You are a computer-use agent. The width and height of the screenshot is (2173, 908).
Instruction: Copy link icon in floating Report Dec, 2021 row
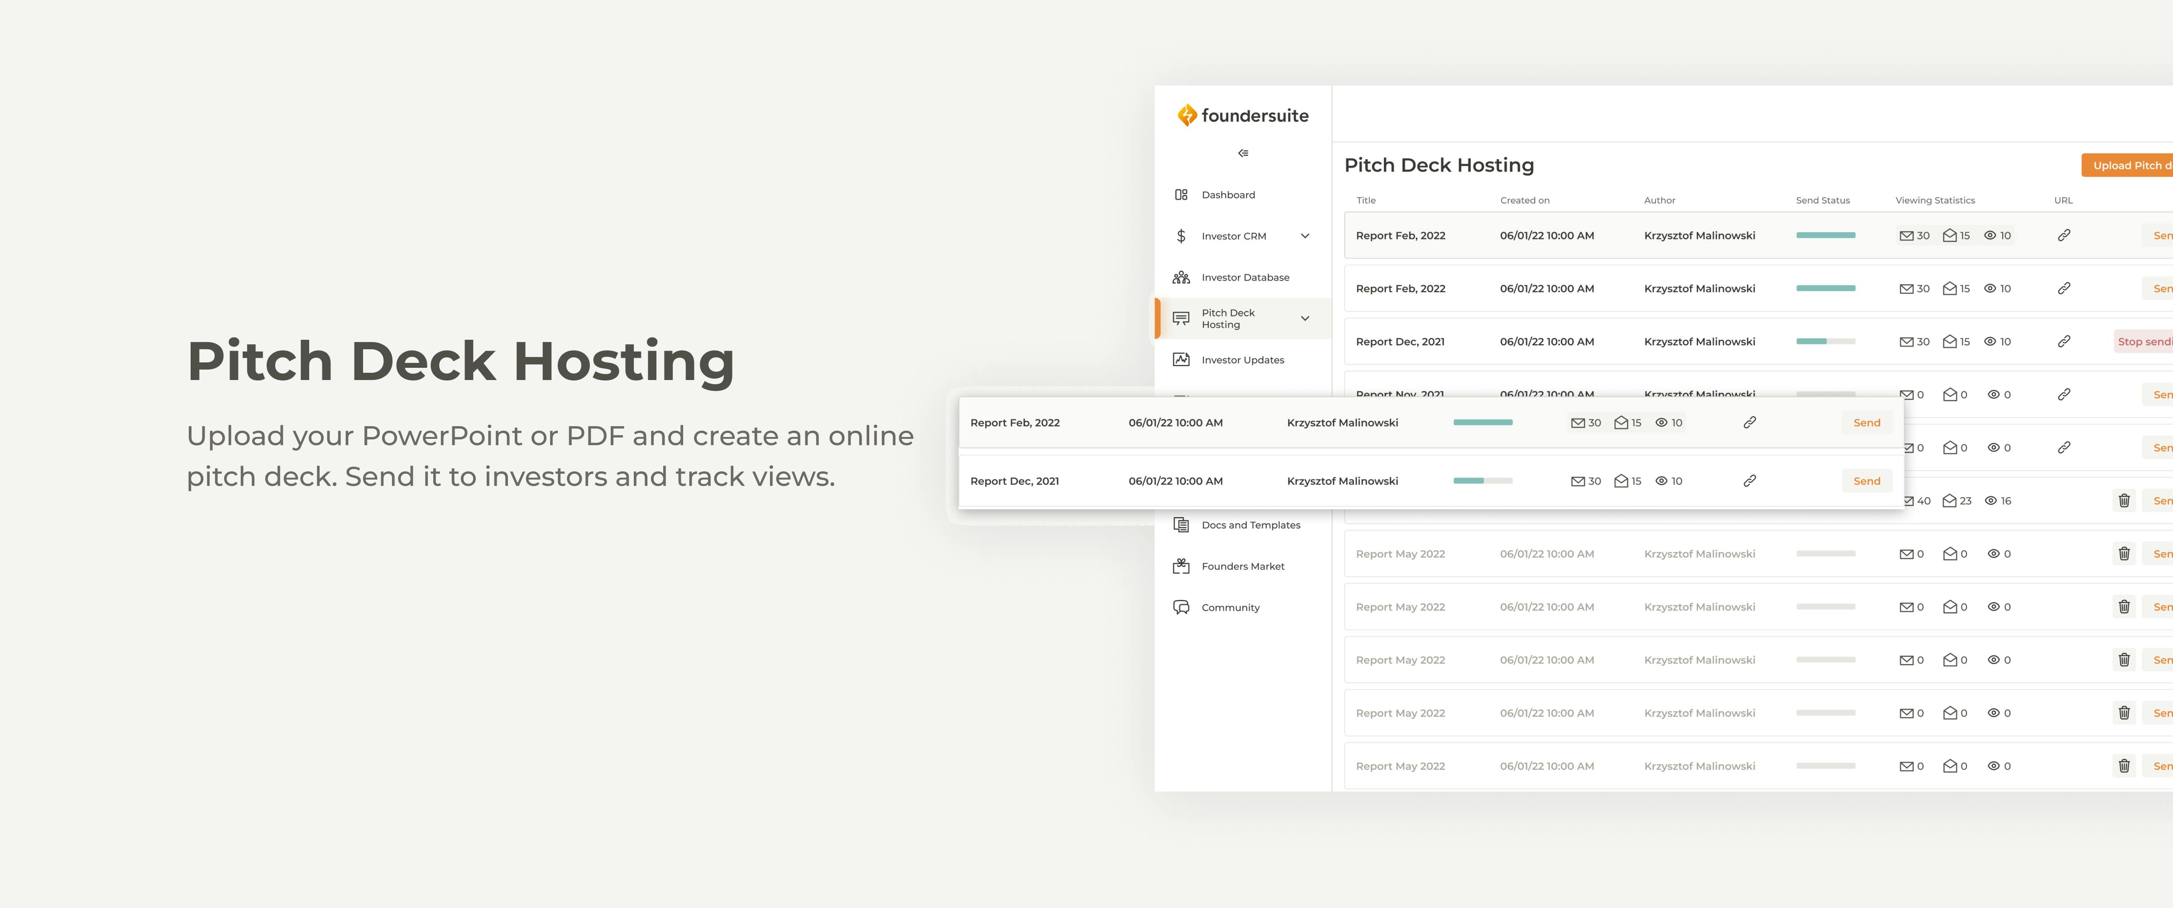coord(1750,480)
